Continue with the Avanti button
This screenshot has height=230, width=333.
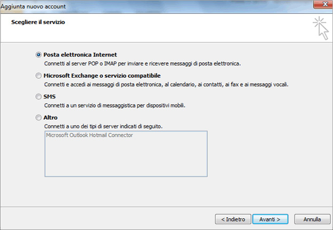click(270, 219)
